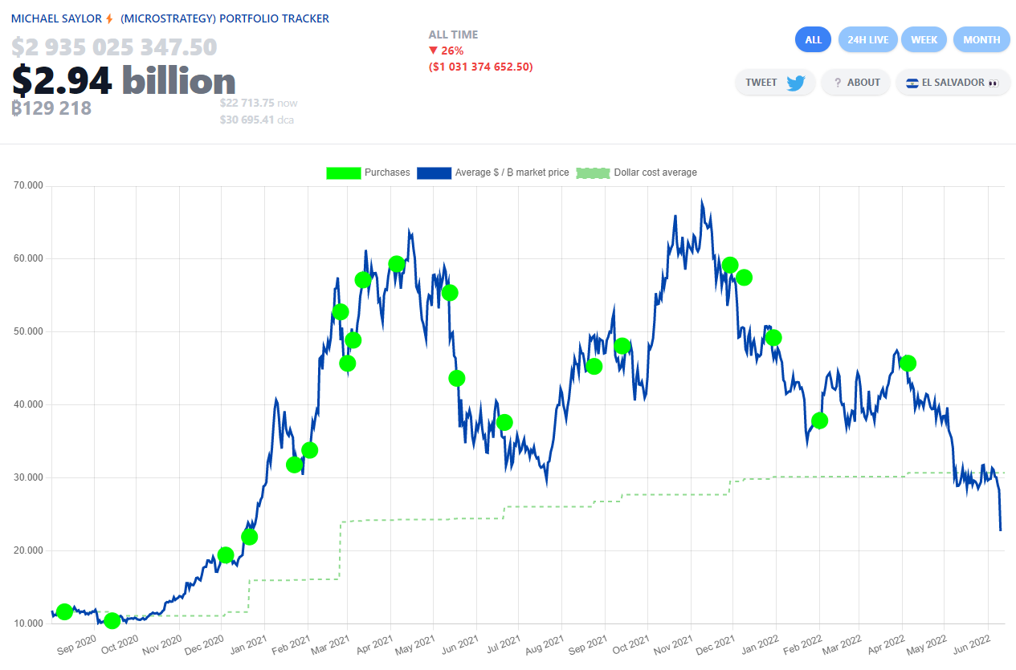Click the orange lightning bolt icon
This screenshot has height=670, width=1016.
(x=109, y=18)
